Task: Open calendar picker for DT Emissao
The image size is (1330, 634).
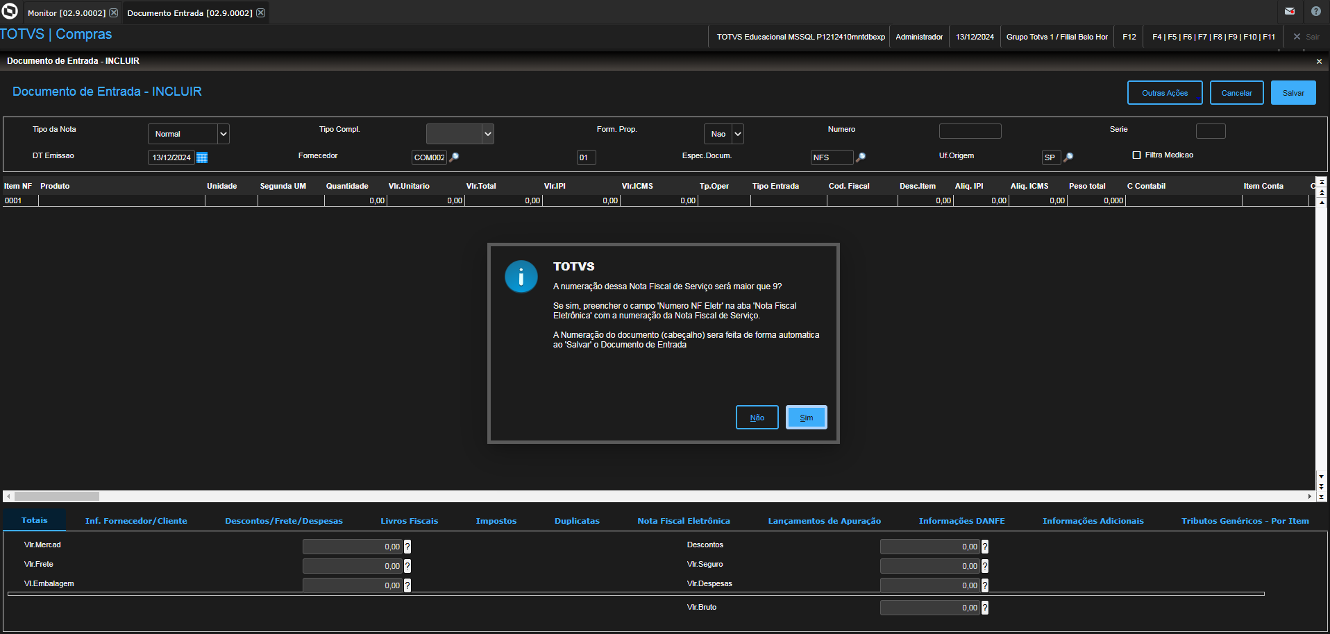Action: pyautogui.click(x=202, y=157)
